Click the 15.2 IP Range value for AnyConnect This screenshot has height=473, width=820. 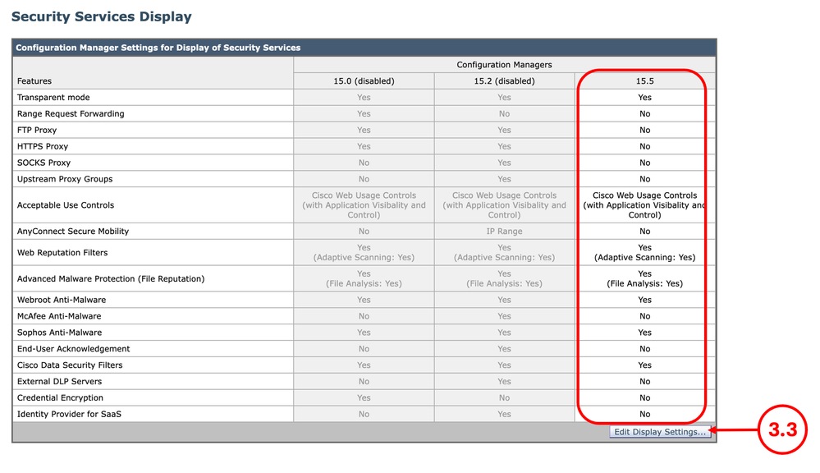(504, 232)
